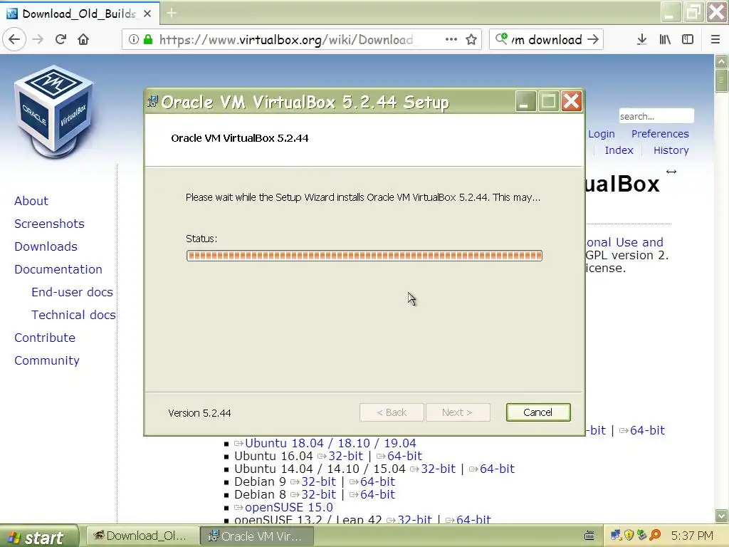
Task: Bookmark this page with the star icon
Action: point(471,40)
